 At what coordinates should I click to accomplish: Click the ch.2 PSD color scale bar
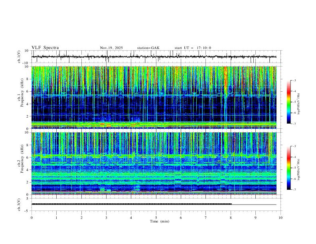tap(289, 168)
